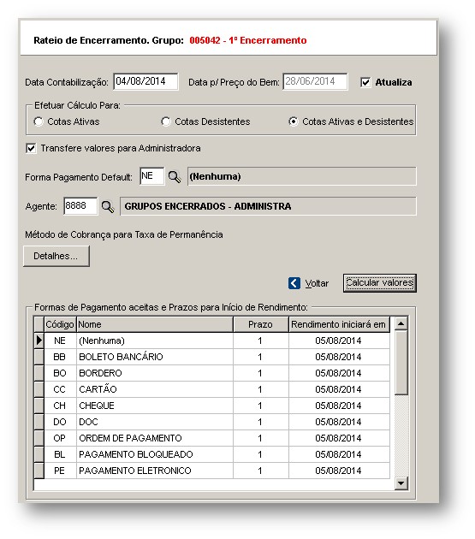
Task: Uncheck Transfere valores para Administradora
Action: coord(31,149)
